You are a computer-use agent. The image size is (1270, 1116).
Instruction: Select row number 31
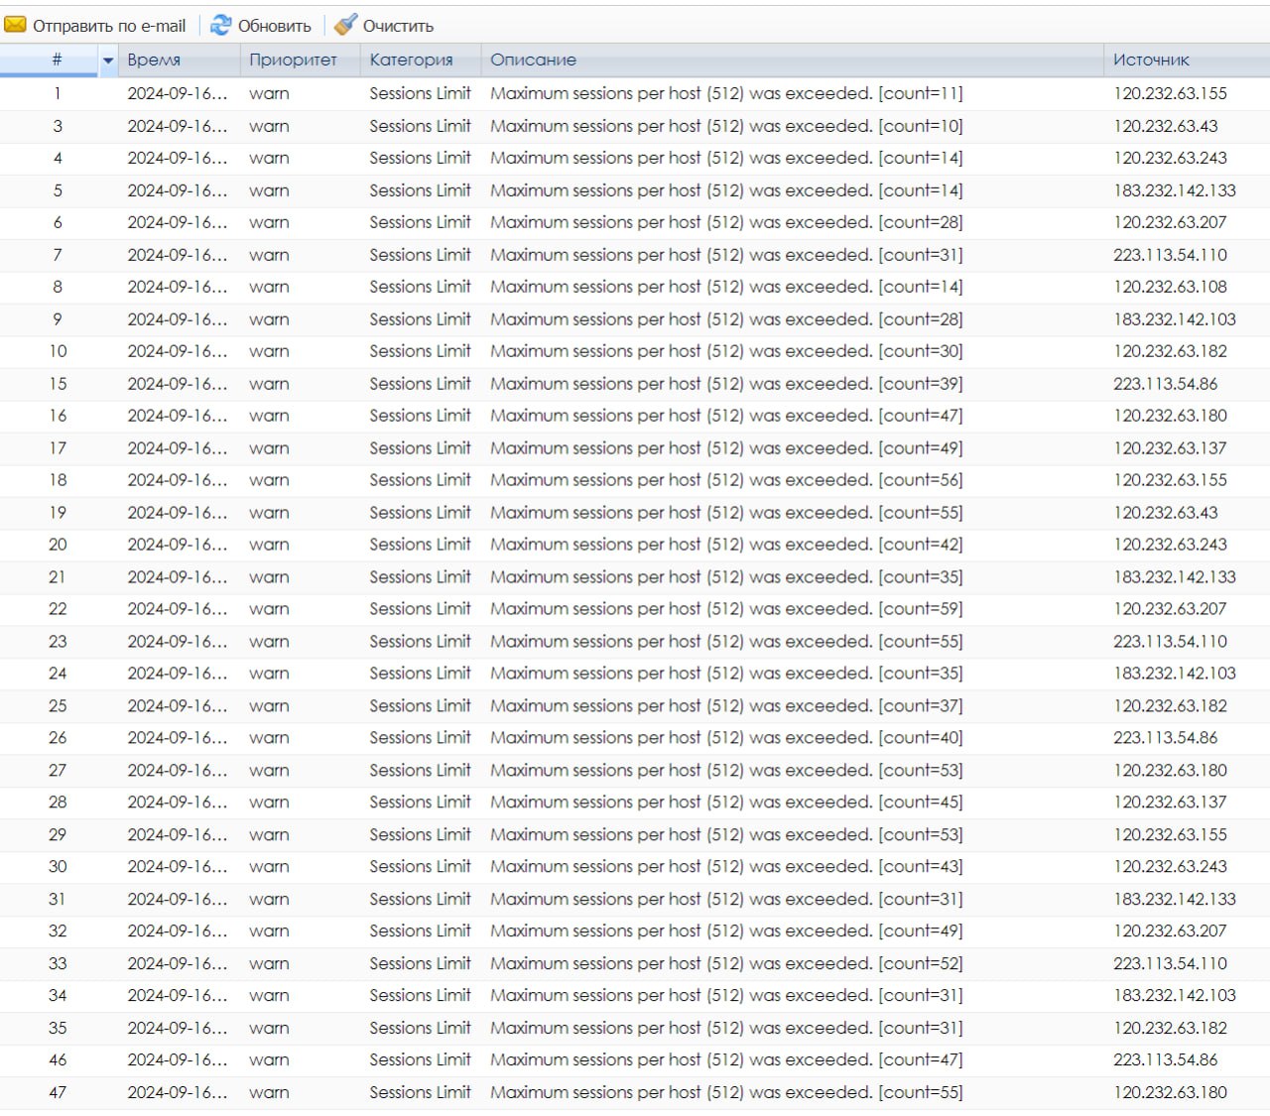[58, 900]
